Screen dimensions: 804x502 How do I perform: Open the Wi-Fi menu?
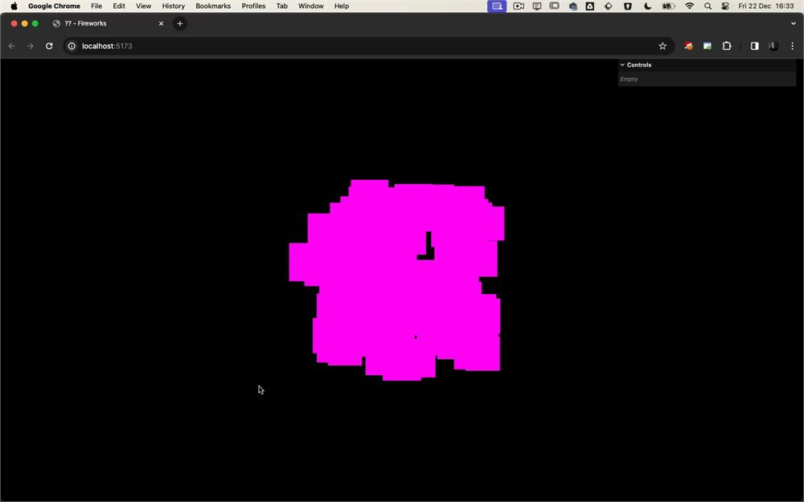(x=690, y=6)
